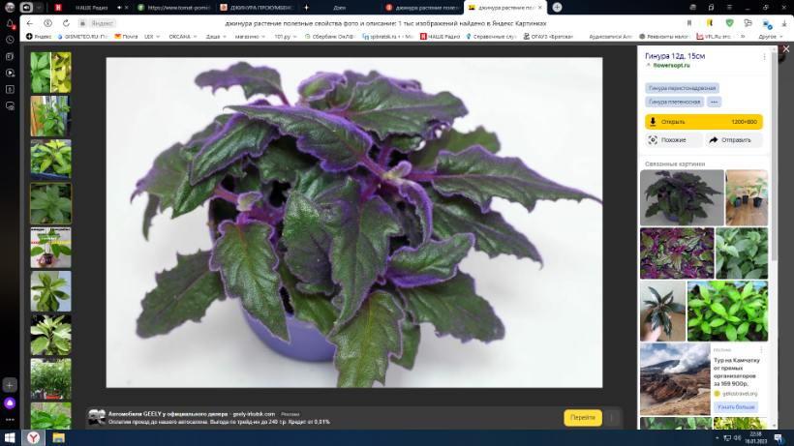Open downloads via the arrow icon in address bar
This screenshot has width=794, height=446.
pos(784,23)
